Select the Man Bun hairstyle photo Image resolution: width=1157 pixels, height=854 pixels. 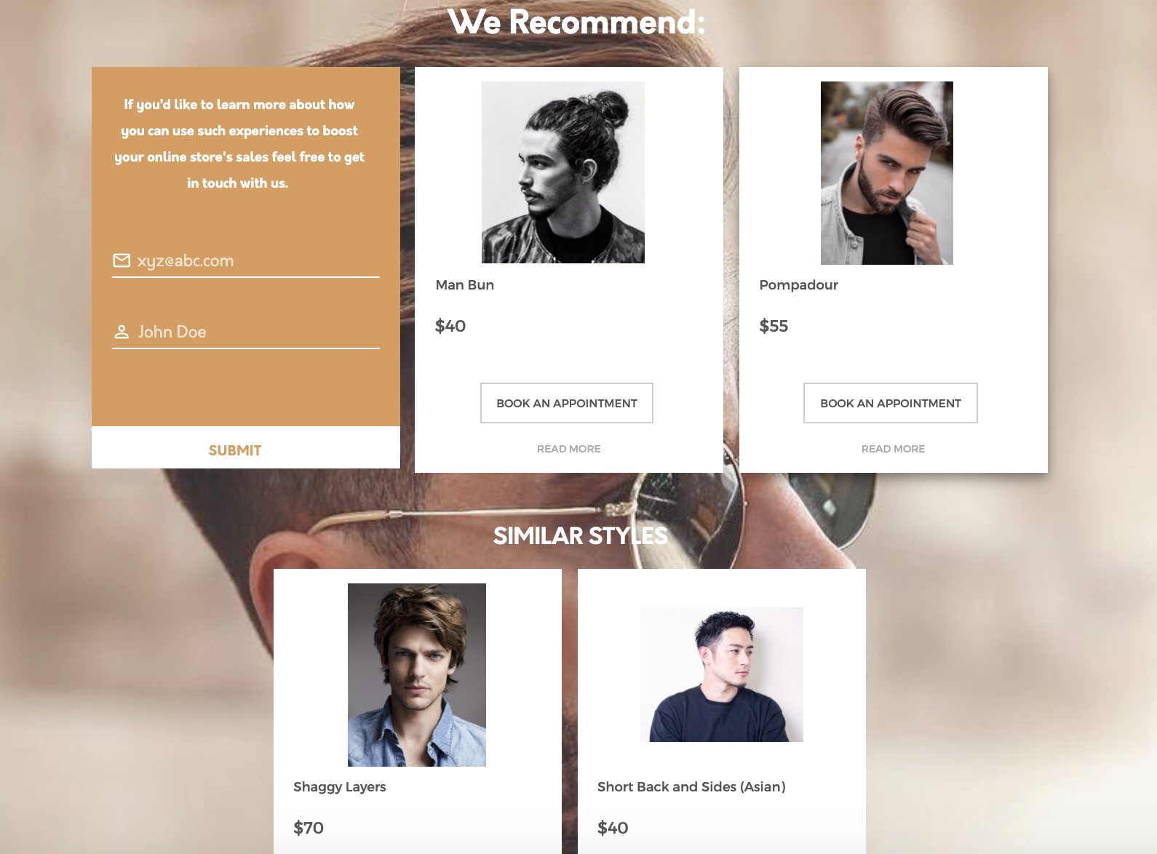563,172
